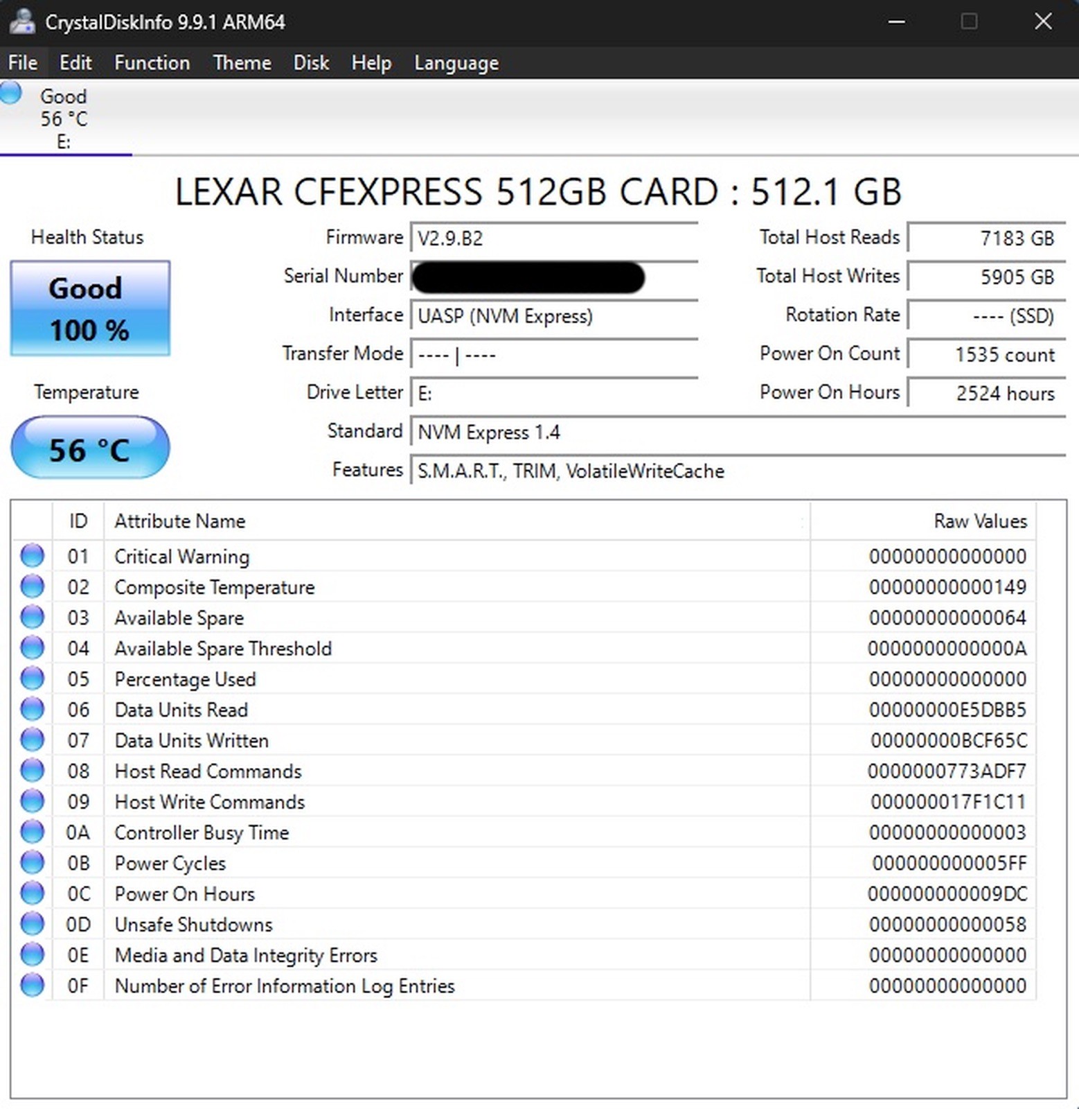Click the Standard field NVM Express 1.4
1079x1109 pixels.
[738, 433]
